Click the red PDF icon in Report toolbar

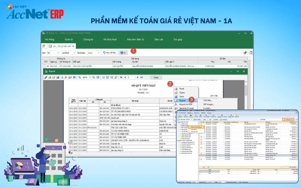pos(66,77)
